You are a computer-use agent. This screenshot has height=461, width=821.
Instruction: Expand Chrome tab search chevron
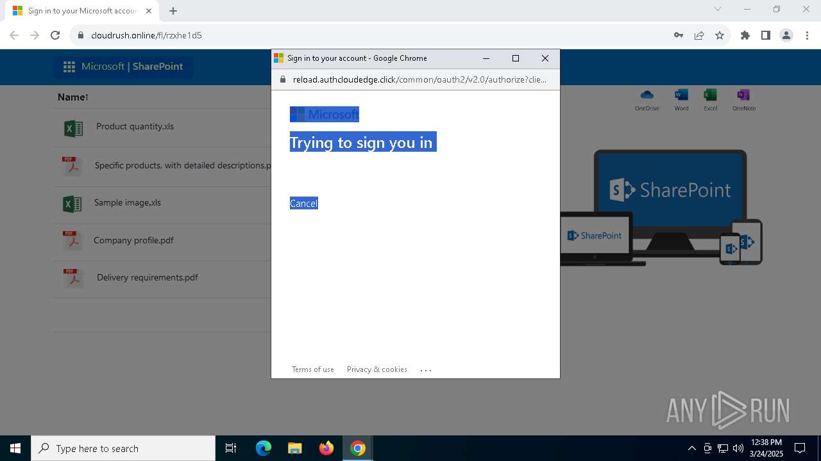[x=718, y=9]
